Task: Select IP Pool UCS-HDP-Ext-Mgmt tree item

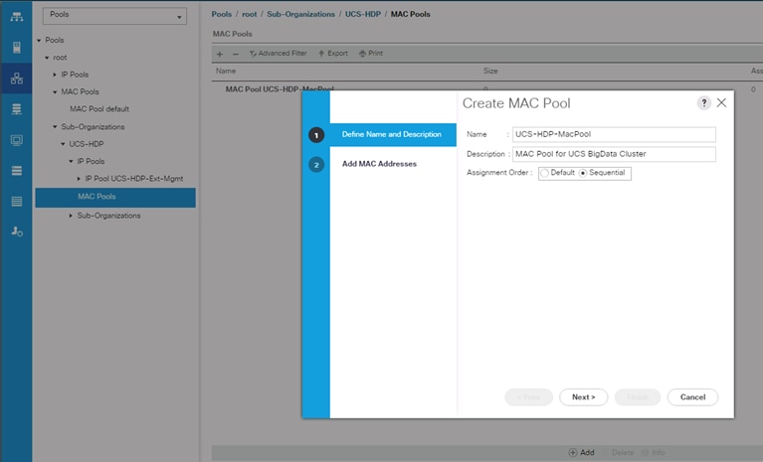Action: tap(134, 179)
